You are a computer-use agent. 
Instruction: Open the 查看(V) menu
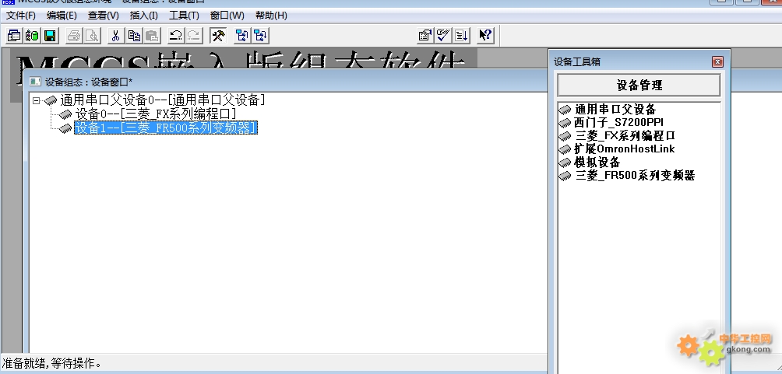[104, 16]
